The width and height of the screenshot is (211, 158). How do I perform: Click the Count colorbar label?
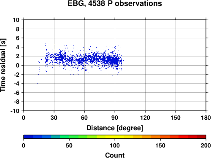click(115, 155)
